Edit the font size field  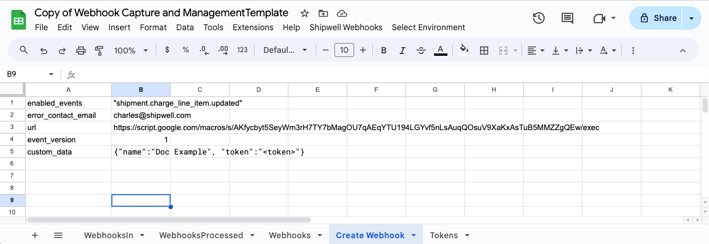[344, 51]
